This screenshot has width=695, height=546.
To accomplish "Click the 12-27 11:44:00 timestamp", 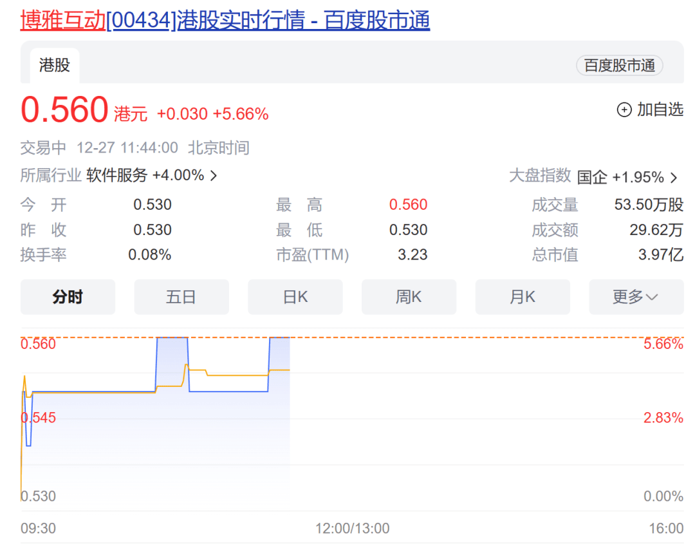I will click(x=127, y=147).
